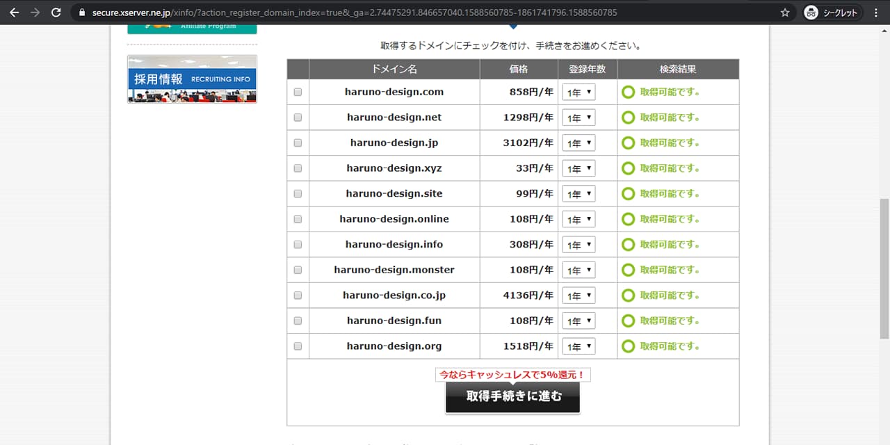Open the registration years dropdown for haruno-design.info

point(578,244)
